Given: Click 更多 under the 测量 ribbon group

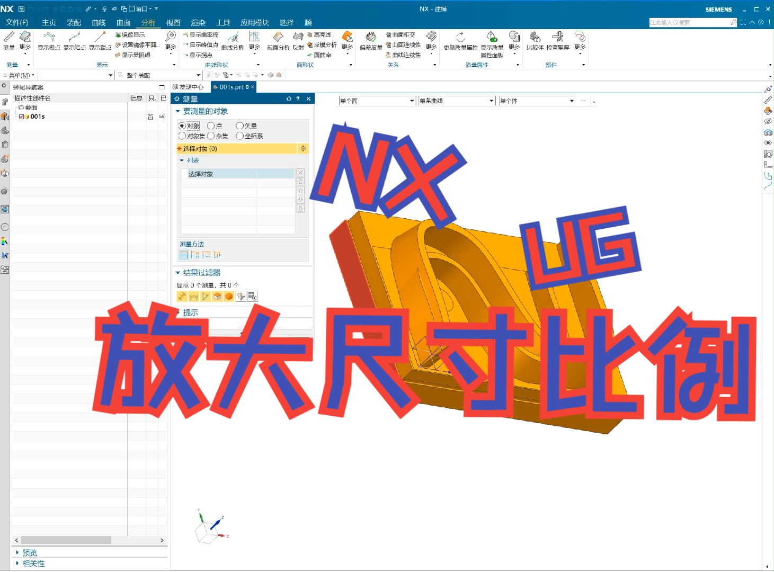Looking at the screenshot, I should (x=25, y=41).
